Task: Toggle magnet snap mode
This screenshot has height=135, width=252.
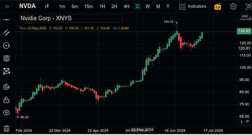Action: pos(6,87)
